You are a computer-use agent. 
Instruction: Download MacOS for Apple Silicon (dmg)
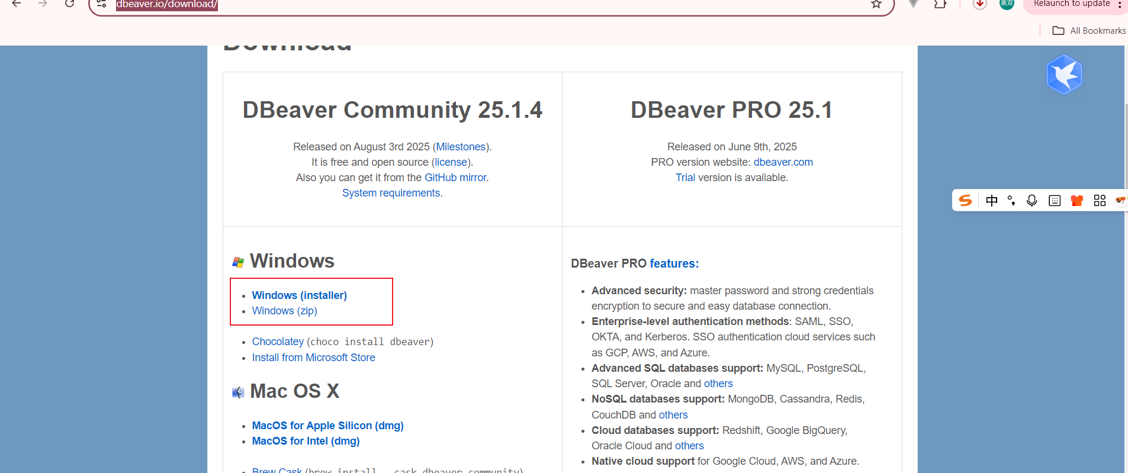328,426
